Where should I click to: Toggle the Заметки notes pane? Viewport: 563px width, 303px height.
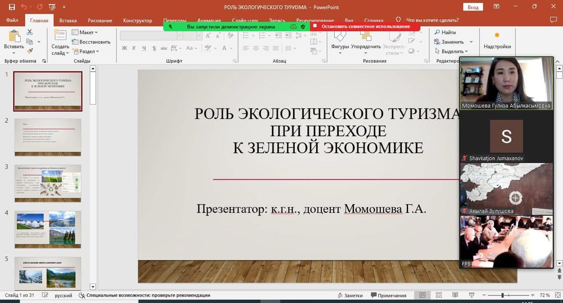(x=350, y=296)
